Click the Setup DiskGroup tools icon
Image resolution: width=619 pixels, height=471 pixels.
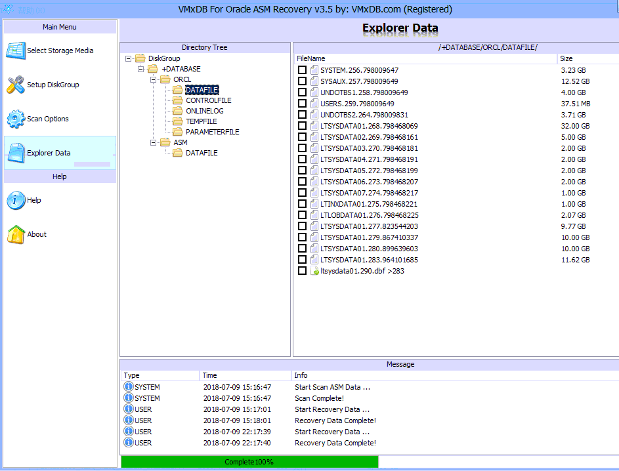tap(16, 85)
